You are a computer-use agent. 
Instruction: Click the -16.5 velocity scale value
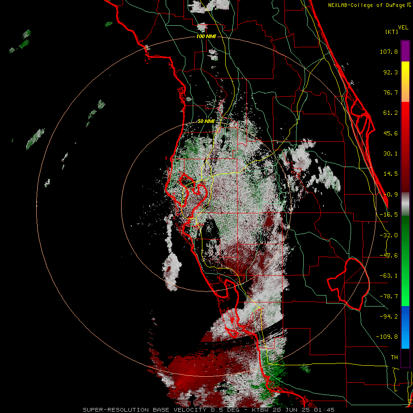(x=389, y=215)
